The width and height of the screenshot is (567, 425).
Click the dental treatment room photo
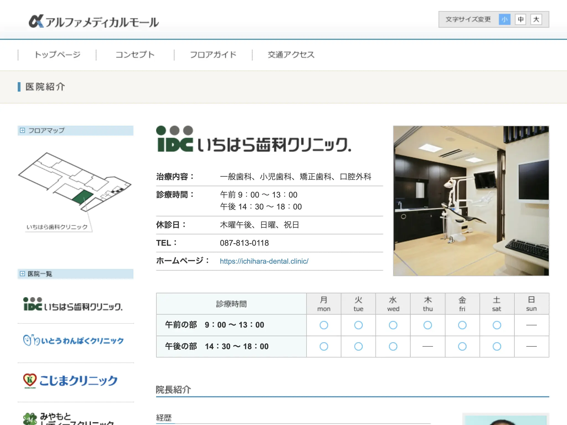(x=471, y=201)
